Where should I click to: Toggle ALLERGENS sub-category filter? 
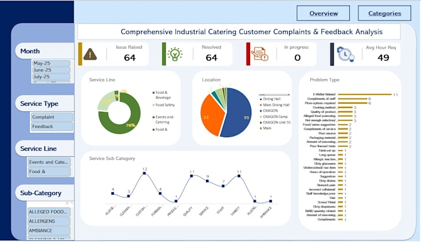pos(49,221)
